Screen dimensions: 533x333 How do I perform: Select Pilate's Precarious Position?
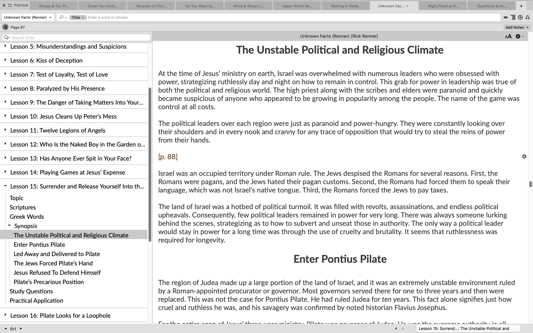pyautogui.click(x=49, y=282)
